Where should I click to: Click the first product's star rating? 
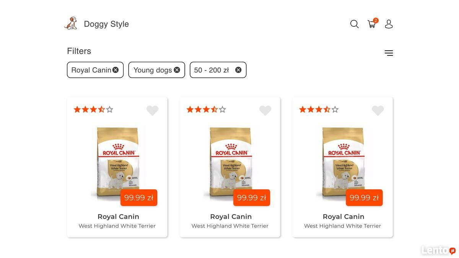(x=93, y=110)
